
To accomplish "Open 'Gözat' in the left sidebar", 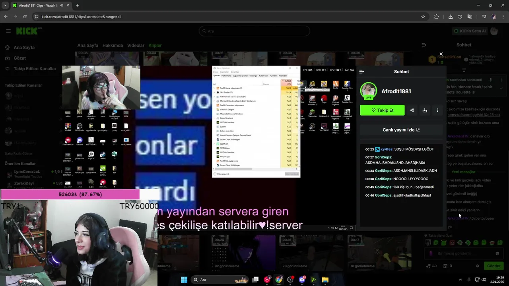I will [x=19, y=58].
